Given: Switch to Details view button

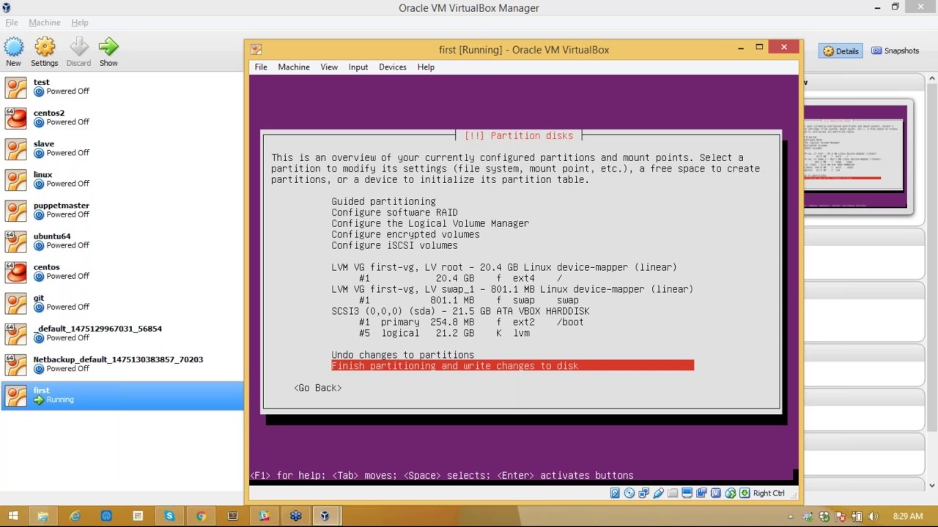Looking at the screenshot, I should coord(841,51).
